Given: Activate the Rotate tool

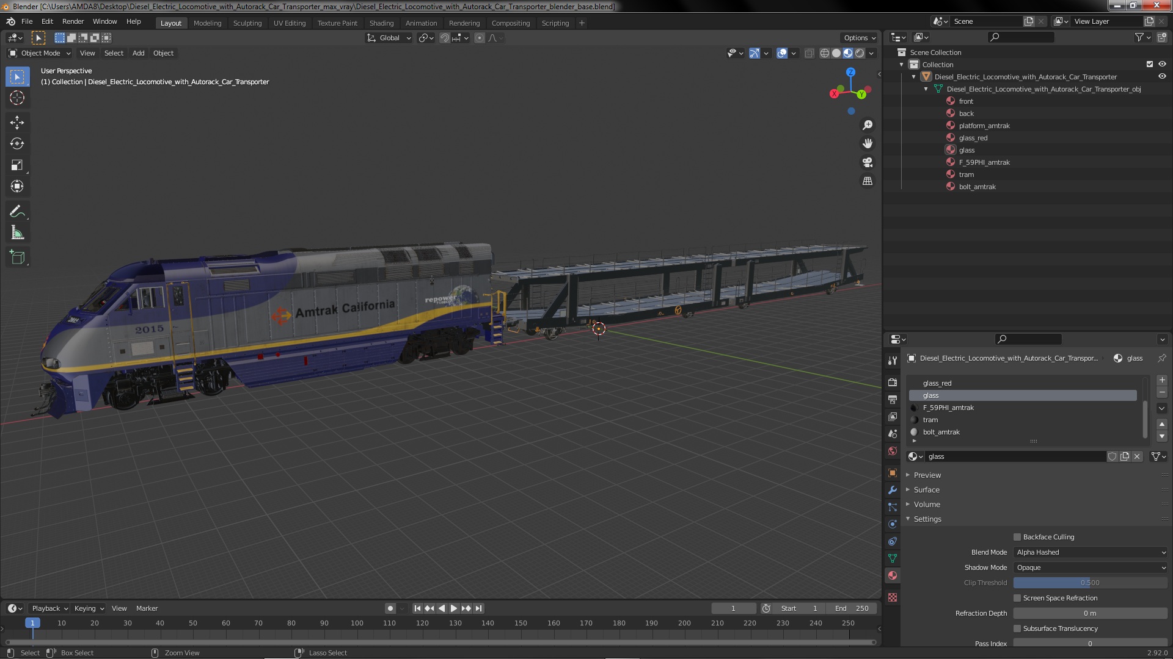Looking at the screenshot, I should click(17, 144).
